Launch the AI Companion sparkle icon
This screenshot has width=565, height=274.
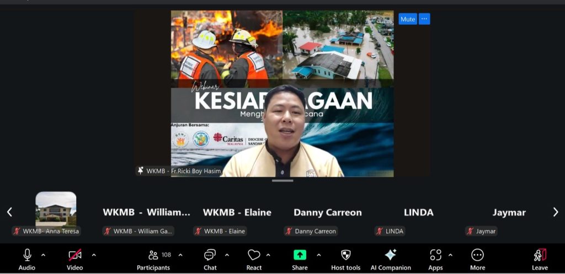pos(390,255)
